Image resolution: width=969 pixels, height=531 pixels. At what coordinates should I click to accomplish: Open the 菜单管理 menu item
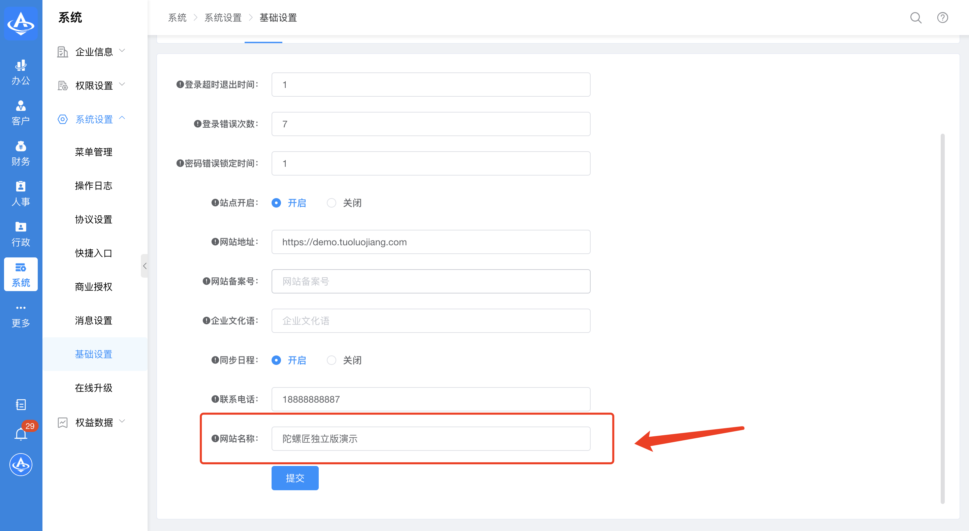94,152
